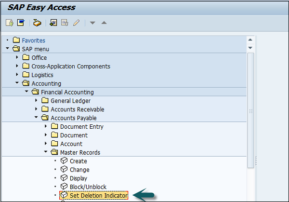This screenshot has width=289, height=202.
Task: Click the Delete Favorites toolbar icon
Action: pyautogui.click(x=65, y=23)
